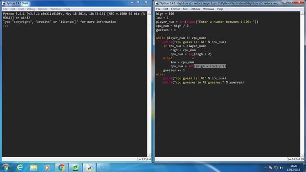Open the Windows Start menu orb
This screenshot has height=172, width=306.
[x=6, y=168]
